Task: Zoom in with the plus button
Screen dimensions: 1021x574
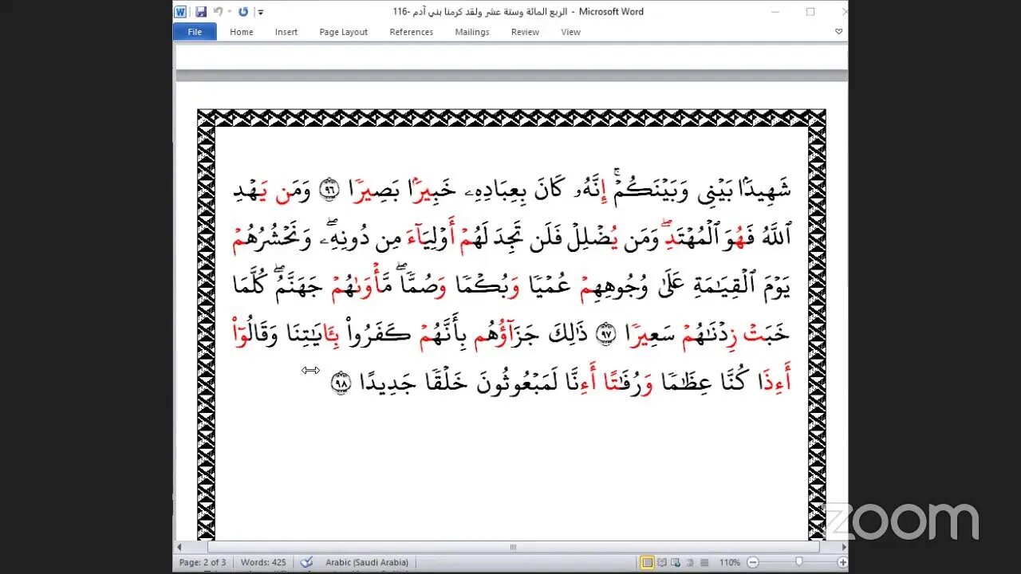Action: coord(842,562)
